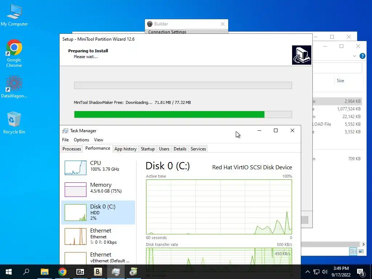Viewport: 372px width, 279px height.
Task: Switch Explorer to details view icon
Action: click(x=353, y=251)
